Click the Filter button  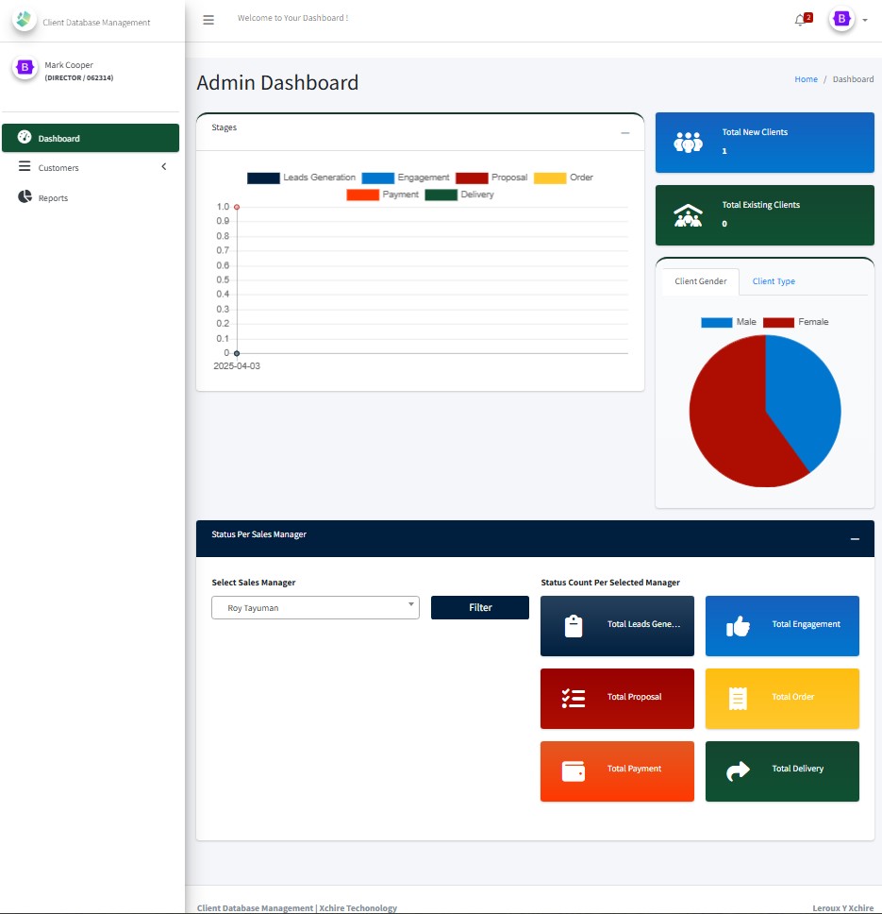click(480, 607)
